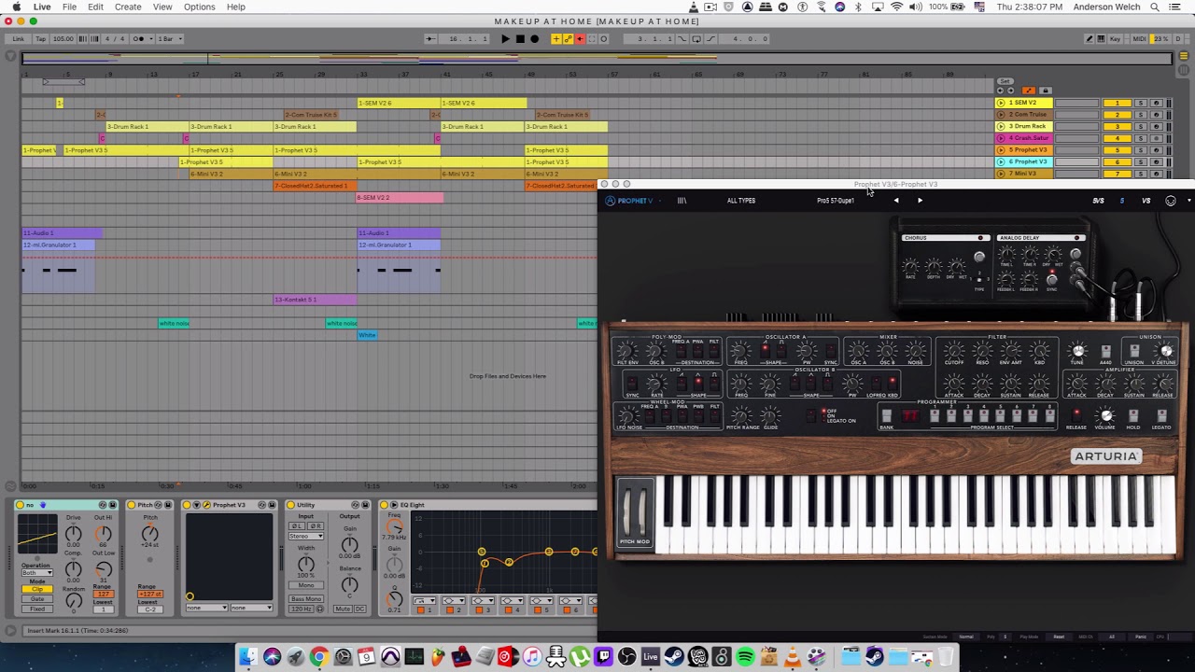The image size is (1195, 672).
Task: Toggle track 5 activator button
Action: (1118, 150)
